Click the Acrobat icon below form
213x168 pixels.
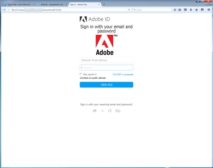point(102,111)
